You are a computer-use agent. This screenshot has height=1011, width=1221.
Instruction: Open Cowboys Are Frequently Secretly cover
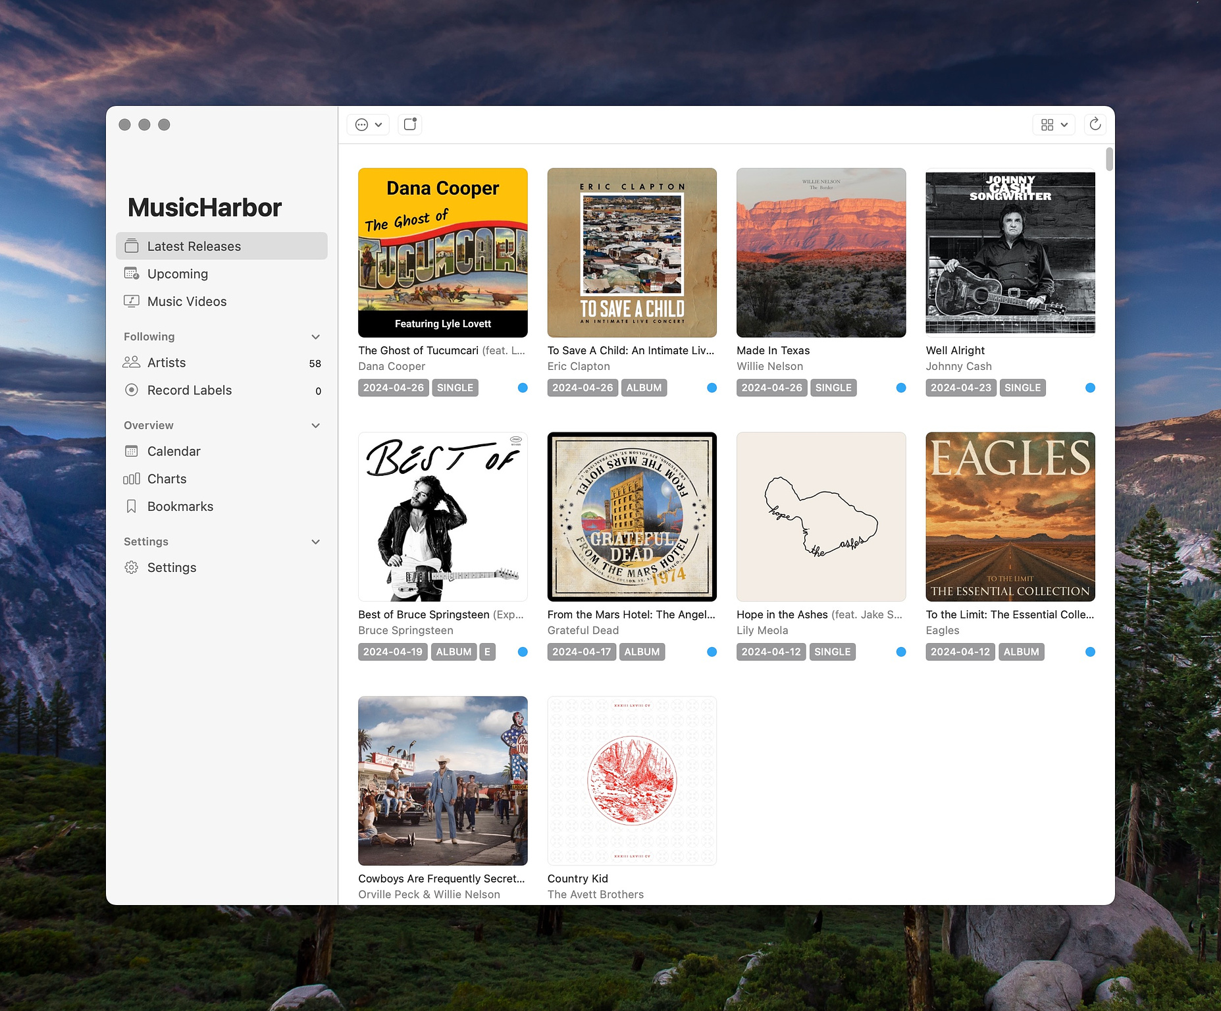click(443, 781)
